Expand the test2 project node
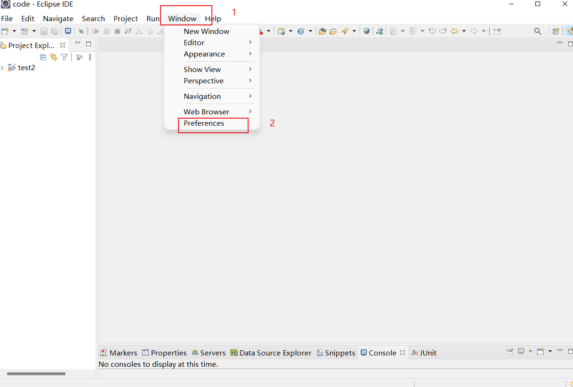Viewport: 573px width, 387px height. coord(2,68)
